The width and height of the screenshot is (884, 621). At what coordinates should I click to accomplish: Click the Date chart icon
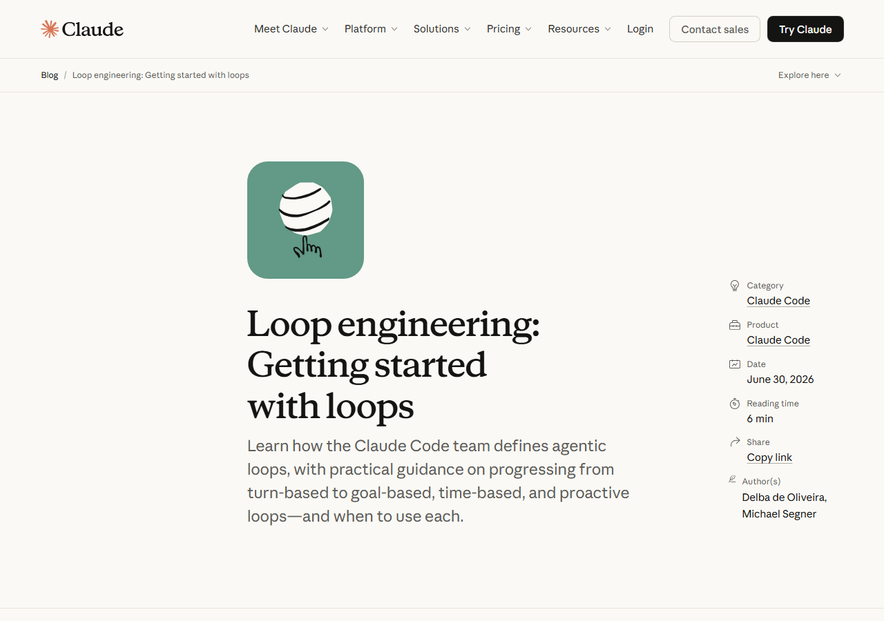click(x=735, y=364)
